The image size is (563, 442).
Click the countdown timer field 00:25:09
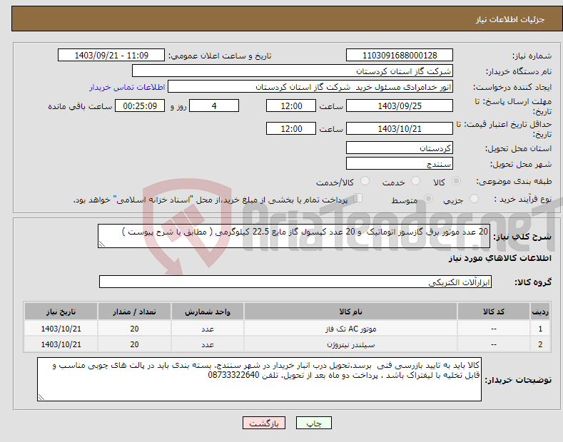(140, 106)
